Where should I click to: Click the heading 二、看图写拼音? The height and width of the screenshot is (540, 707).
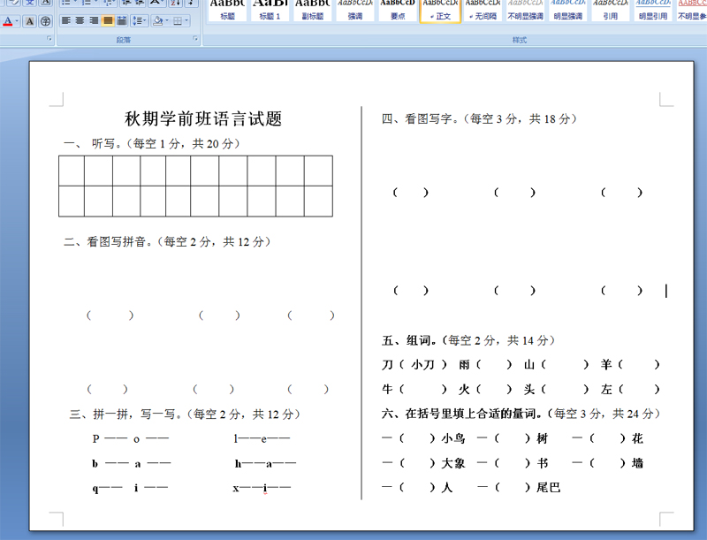pos(167,242)
